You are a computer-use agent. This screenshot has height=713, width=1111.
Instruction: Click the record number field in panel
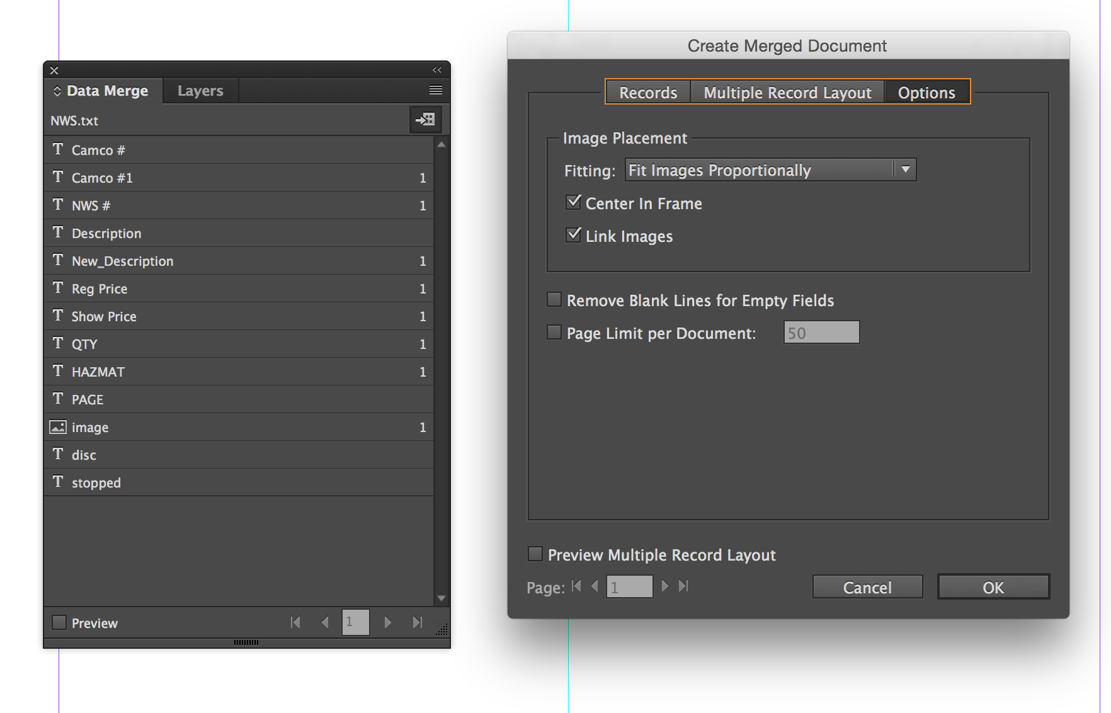355,622
